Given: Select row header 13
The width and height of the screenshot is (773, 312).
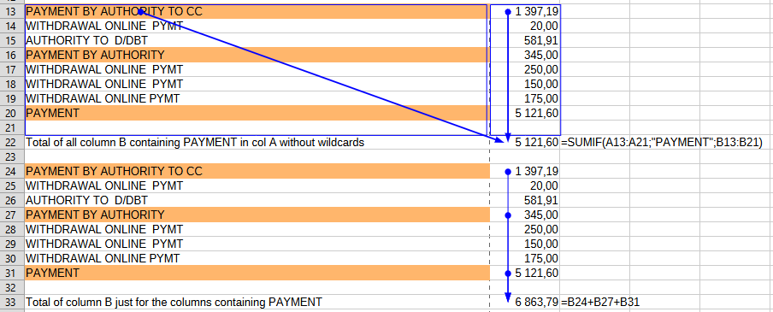Looking at the screenshot, I should click(12, 11).
